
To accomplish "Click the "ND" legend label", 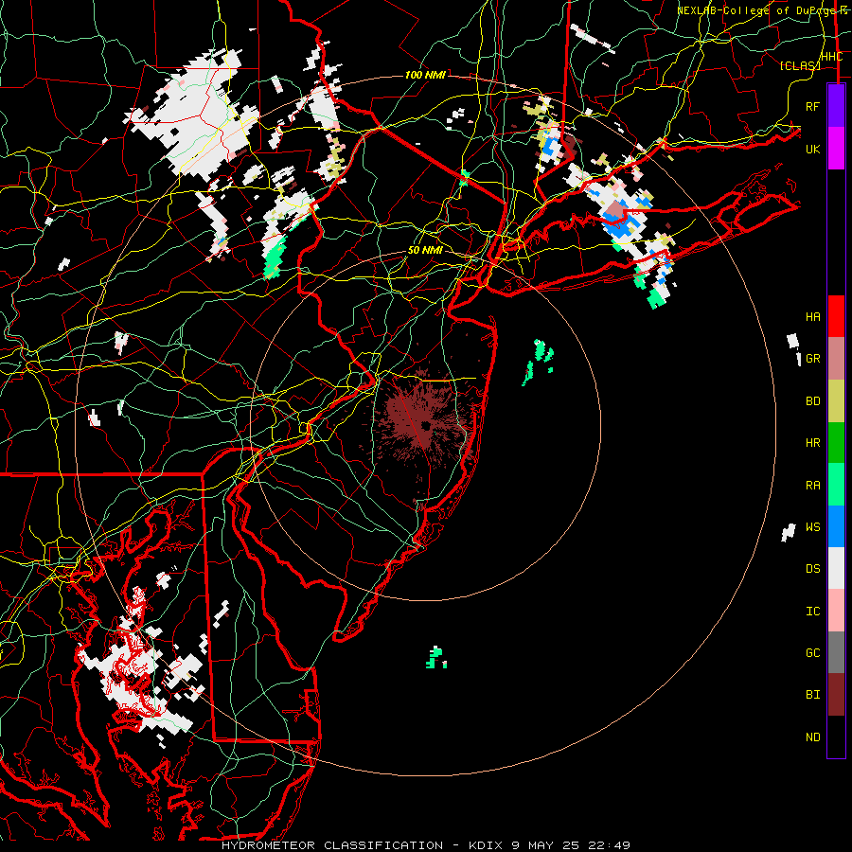I will (x=812, y=737).
